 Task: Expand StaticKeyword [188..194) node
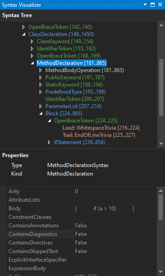40,85
